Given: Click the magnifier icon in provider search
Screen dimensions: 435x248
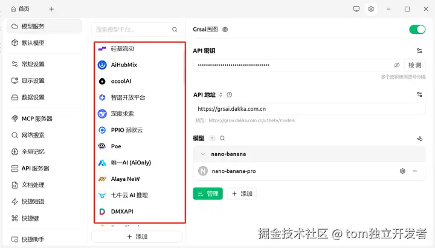Looking at the screenshot, I should coord(175,30).
